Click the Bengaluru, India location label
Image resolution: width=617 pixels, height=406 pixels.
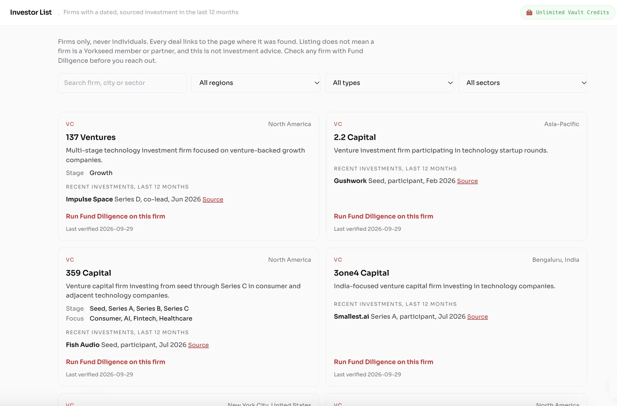click(x=556, y=260)
